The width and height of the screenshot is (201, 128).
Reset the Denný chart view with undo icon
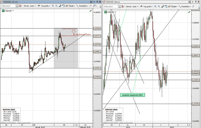(166, 7)
